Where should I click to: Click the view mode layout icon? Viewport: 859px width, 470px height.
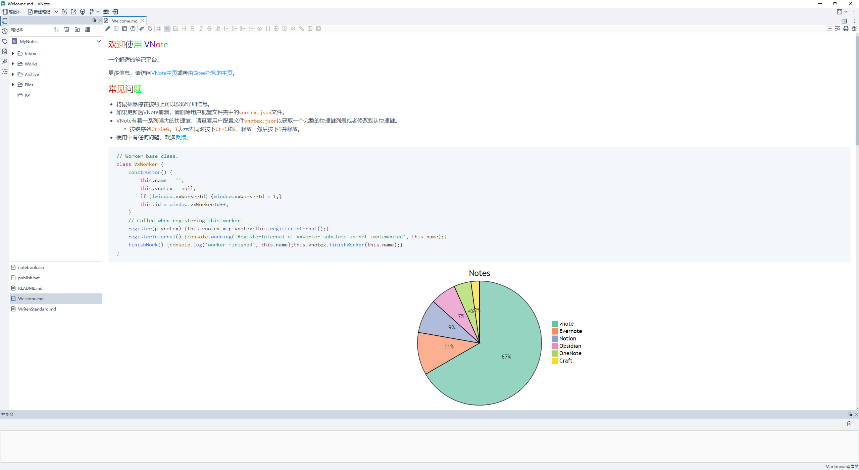tap(124, 29)
